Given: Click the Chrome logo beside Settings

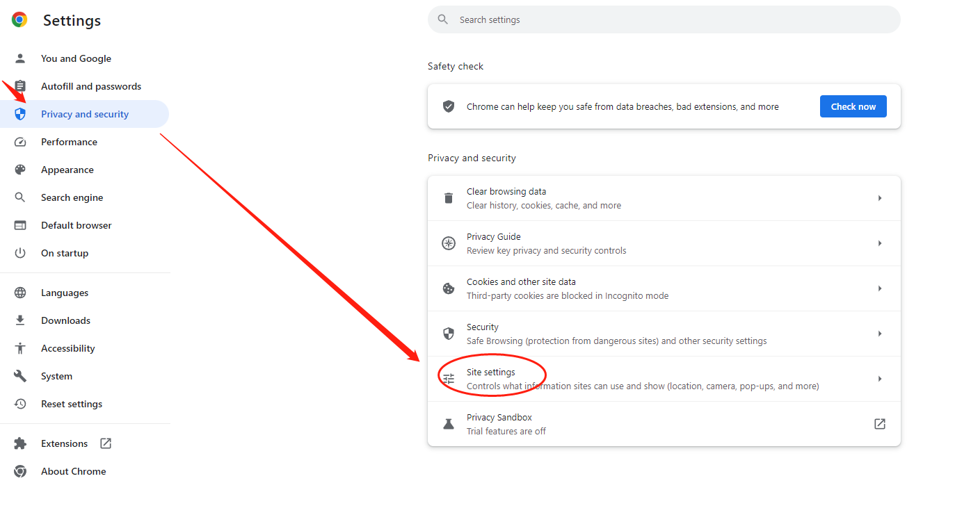Looking at the screenshot, I should coord(19,20).
